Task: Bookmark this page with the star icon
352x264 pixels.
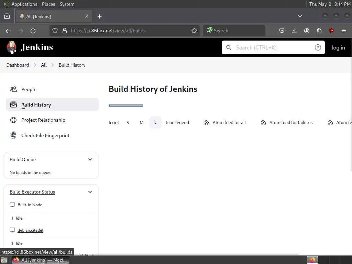Action: 194,31
